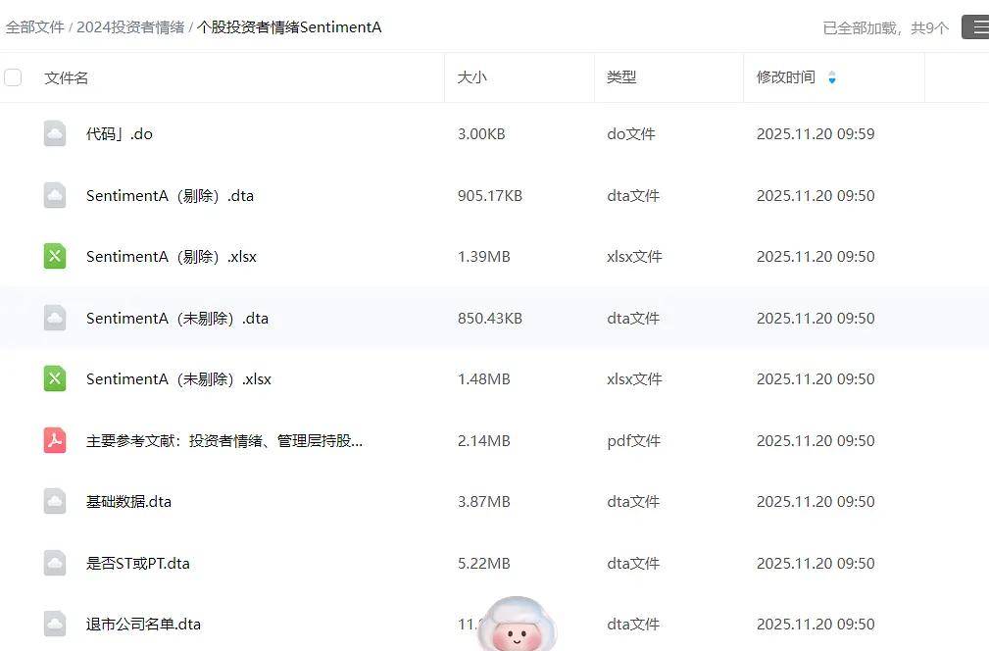Image resolution: width=989 pixels, height=651 pixels.
Task: Click the 5.22MB size cell
Action: point(484,563)
